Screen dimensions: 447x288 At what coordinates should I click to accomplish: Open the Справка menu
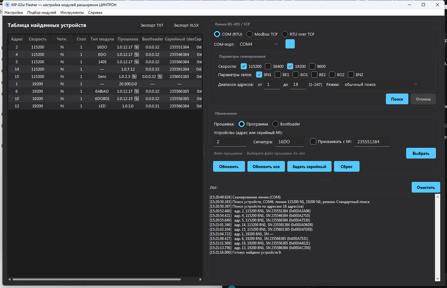pyautogui.click(x=95, y=12)
